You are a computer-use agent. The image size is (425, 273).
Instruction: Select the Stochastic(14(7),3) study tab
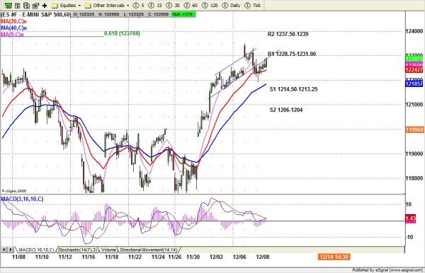(78, 250)
